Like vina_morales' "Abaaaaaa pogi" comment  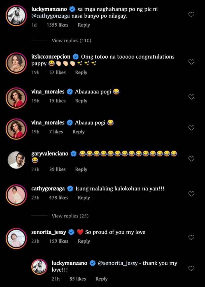click(x=191, y=97)
